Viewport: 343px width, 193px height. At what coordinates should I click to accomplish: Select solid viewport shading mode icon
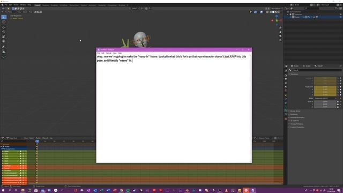coord(273,12)
